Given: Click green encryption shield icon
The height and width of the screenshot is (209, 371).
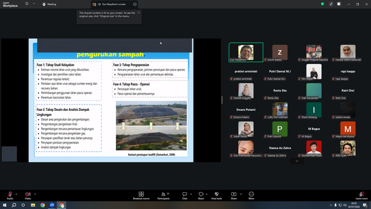Looking at the screenshot, I should (x=322, y=4).
